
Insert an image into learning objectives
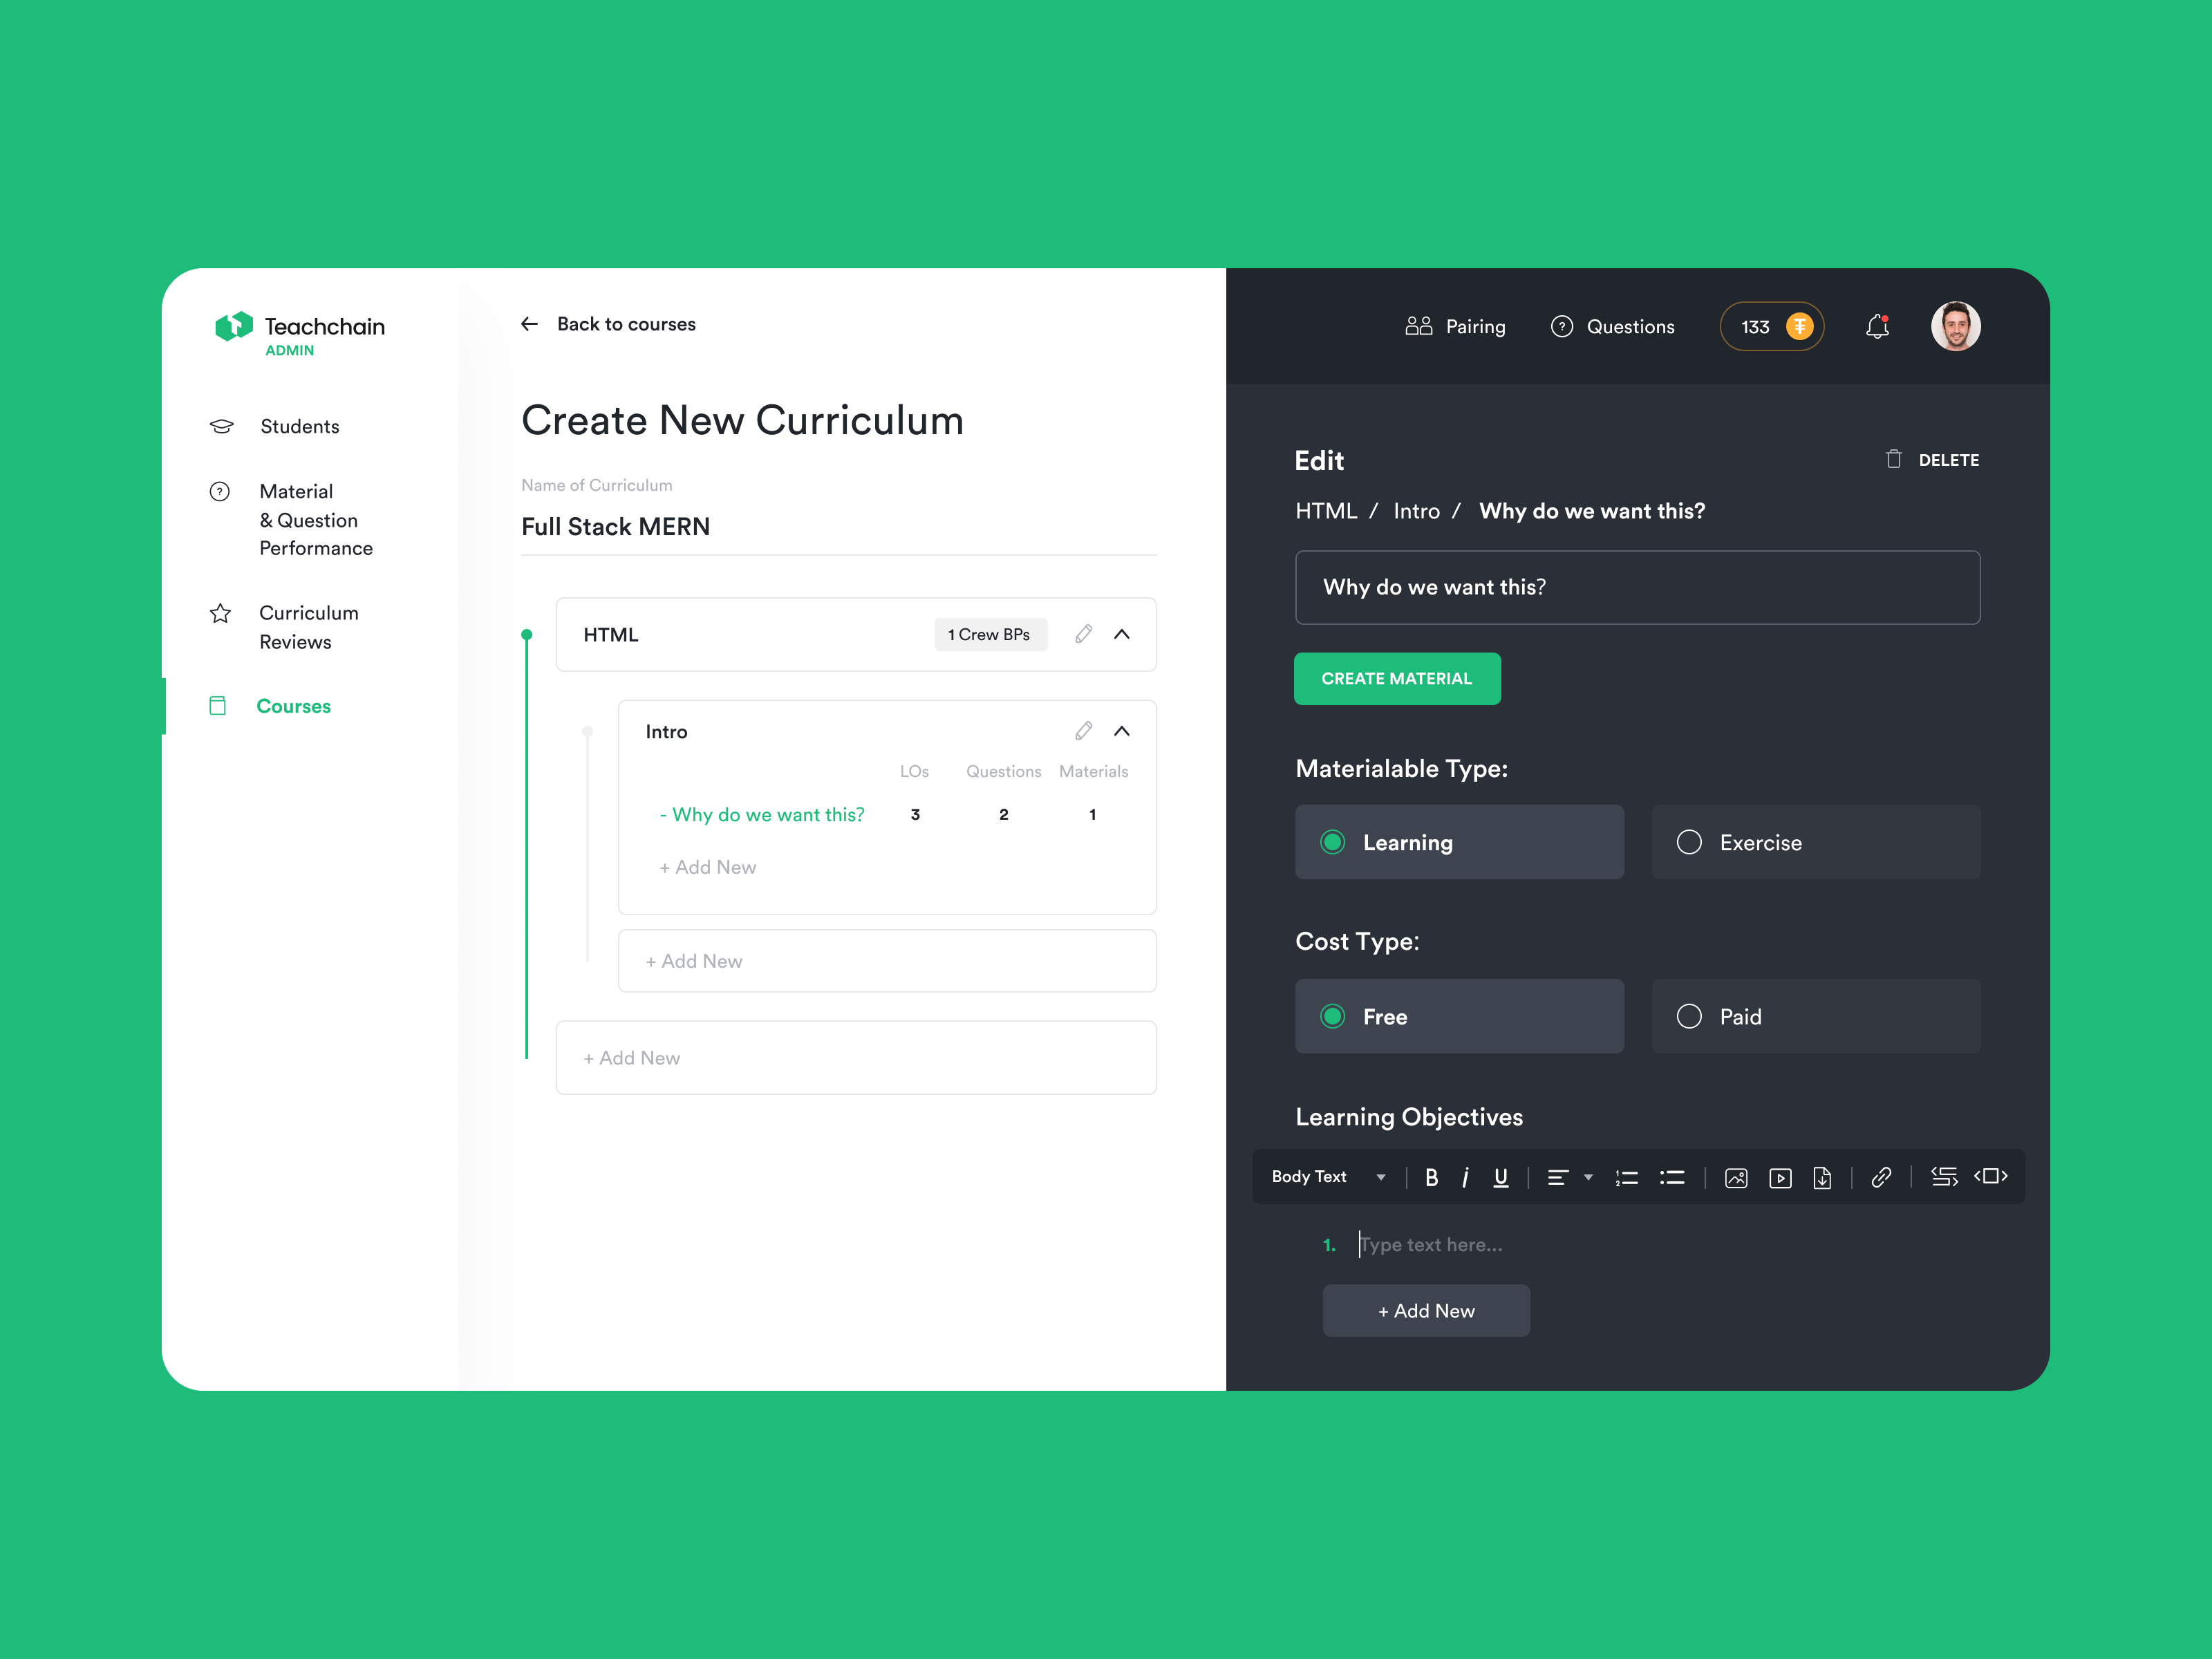click(x=1737, y=1178)
